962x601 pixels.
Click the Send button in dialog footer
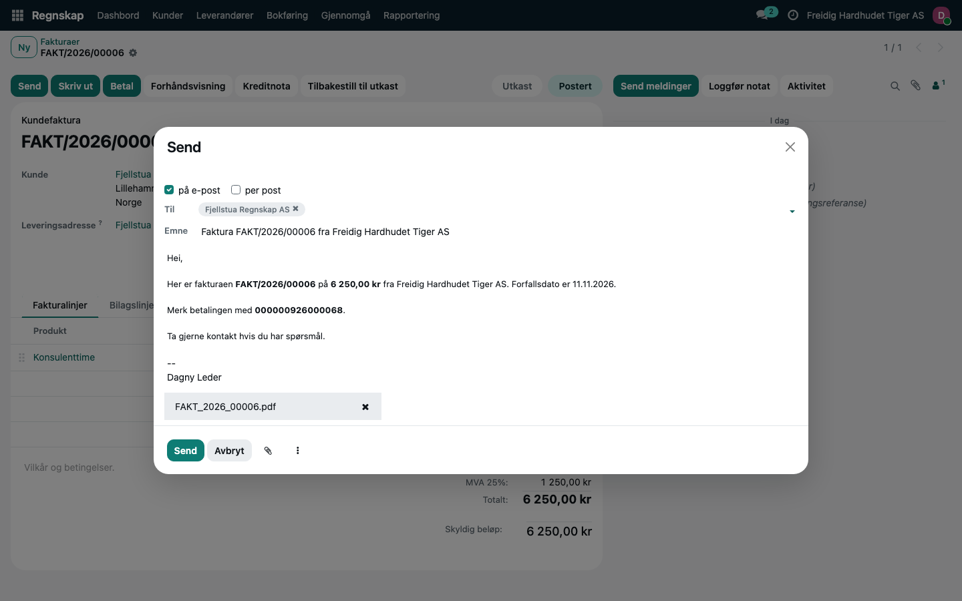[x=185, y=451]
